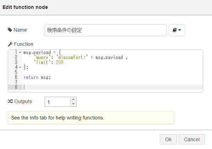Click the wrench icon beside Function
Viewport: 212px width, 149px height.
point(10,44)
